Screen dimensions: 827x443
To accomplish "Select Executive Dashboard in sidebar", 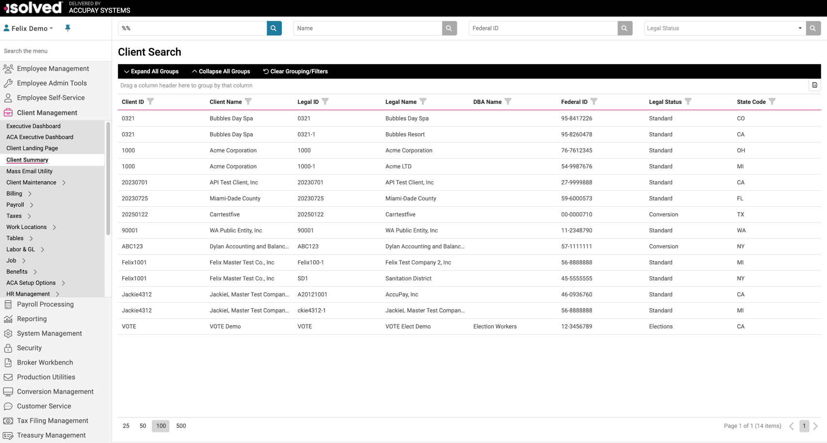I will [x=33, y=126].
